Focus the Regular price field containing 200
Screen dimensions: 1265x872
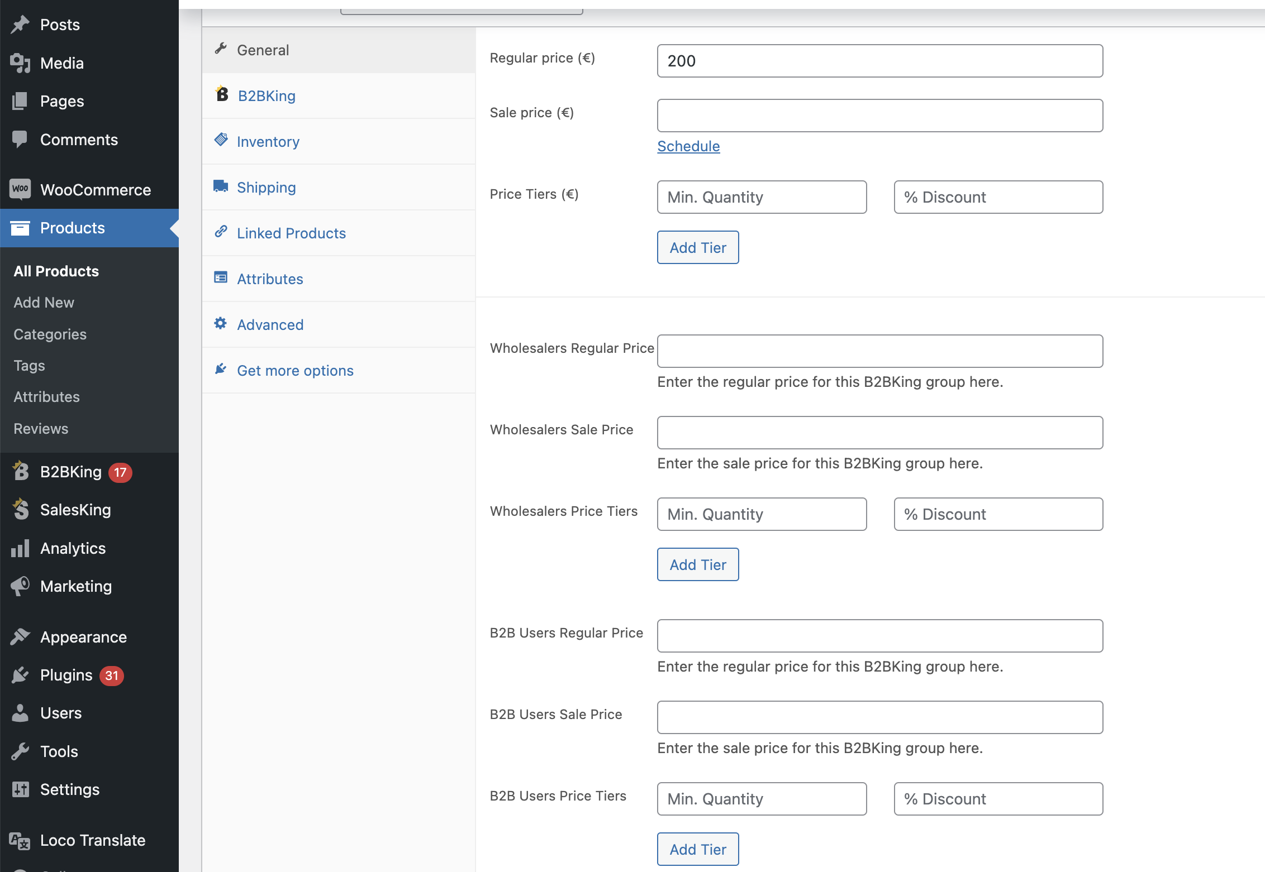point(880,61)
